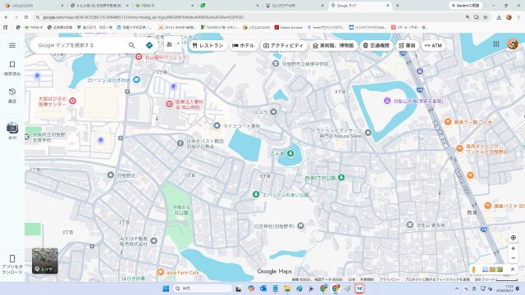Show hidden system tray icons chevron
The width and height of the screenshot is (525, 295).
457,288
